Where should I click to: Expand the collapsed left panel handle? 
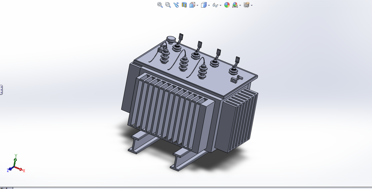click(x=1, y=90)
